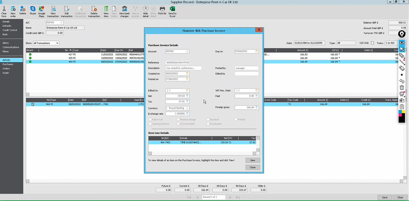
Task: Click the camera screenshot annotation icon
Action: coord(402,100)
